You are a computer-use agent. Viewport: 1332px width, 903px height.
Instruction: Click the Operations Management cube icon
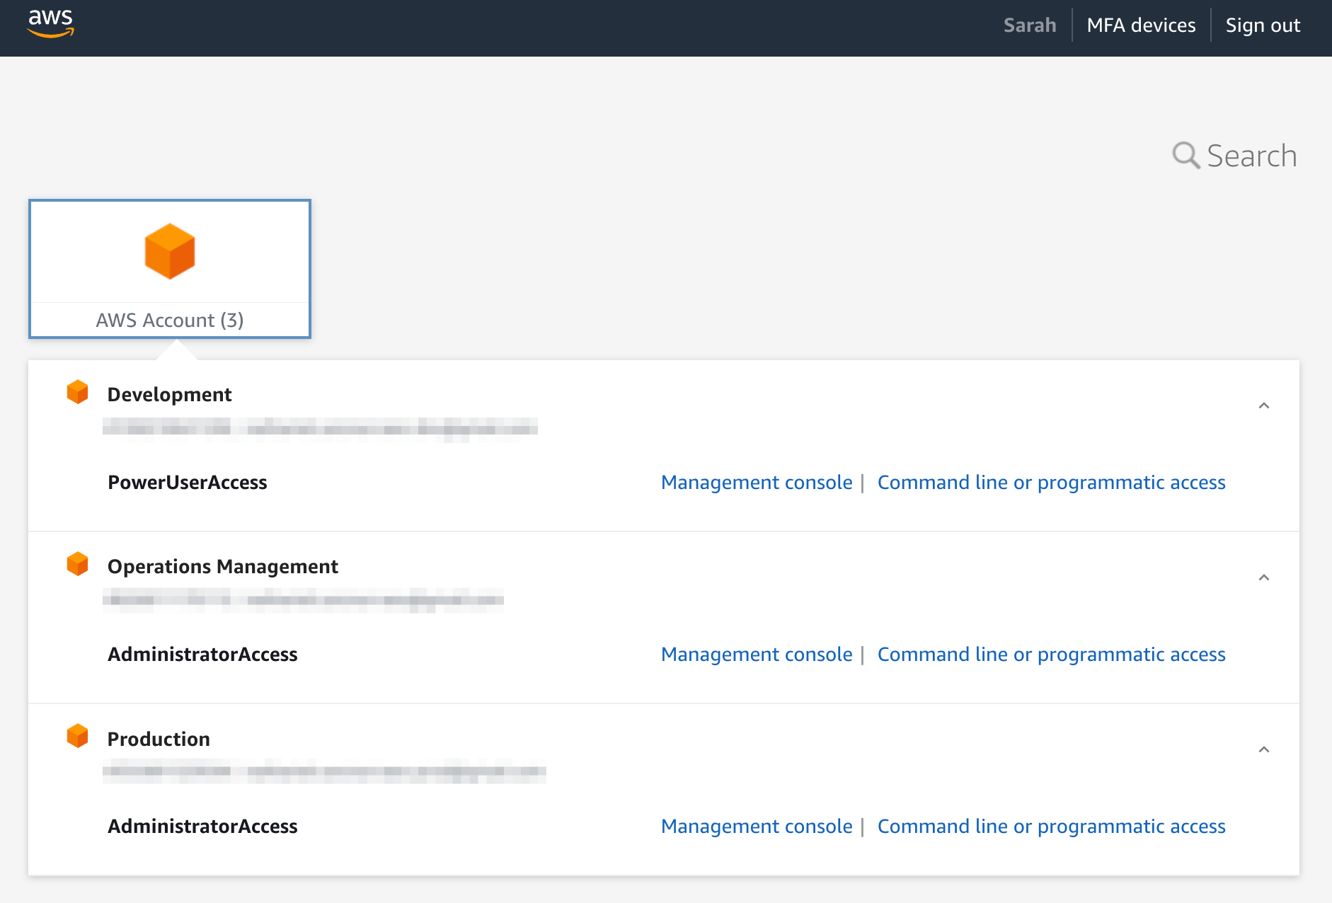pos(77,564)
